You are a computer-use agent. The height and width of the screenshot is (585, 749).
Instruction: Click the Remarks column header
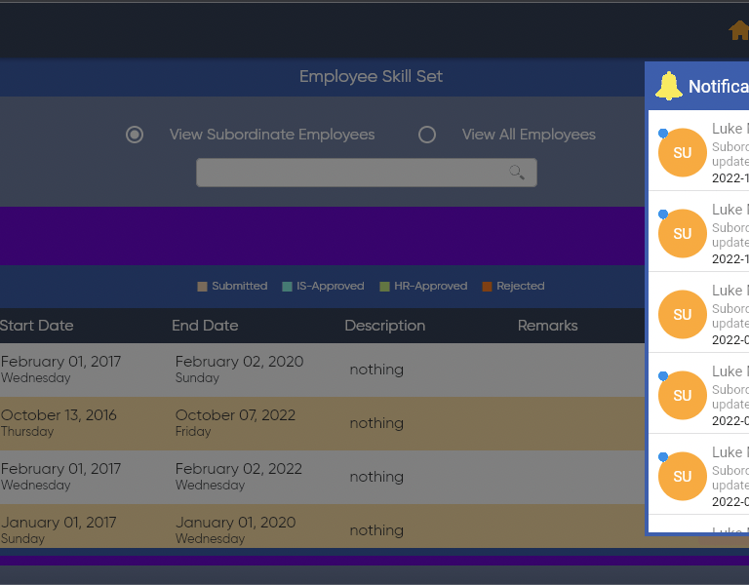(547, 326)
